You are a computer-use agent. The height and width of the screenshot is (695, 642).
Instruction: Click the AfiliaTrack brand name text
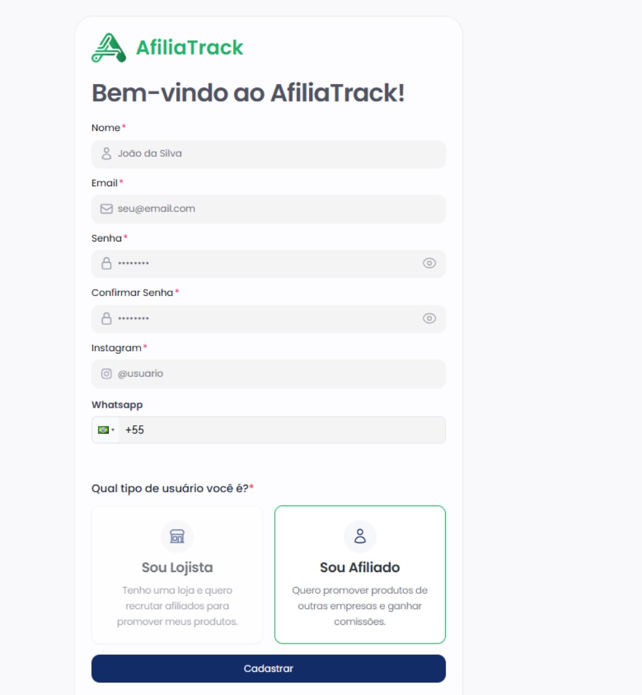pos(189,48)
